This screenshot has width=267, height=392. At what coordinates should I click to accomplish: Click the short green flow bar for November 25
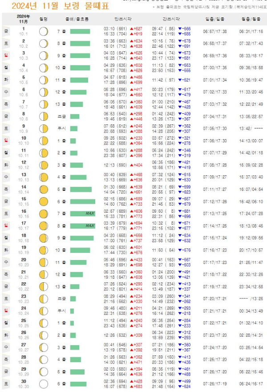pyautogui.click(x=72, y=323)
